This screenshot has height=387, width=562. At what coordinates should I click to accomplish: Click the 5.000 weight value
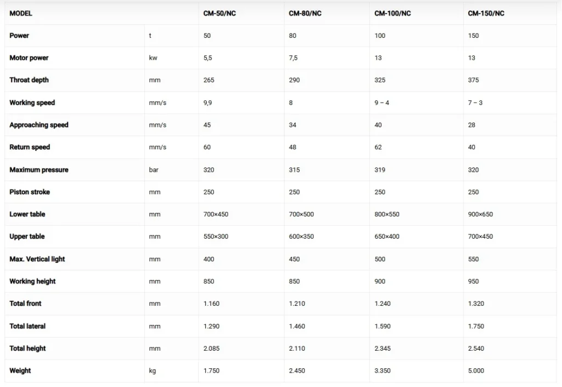click(476, 371)
